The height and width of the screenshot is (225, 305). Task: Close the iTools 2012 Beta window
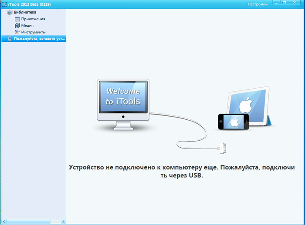tap(295, 3)
